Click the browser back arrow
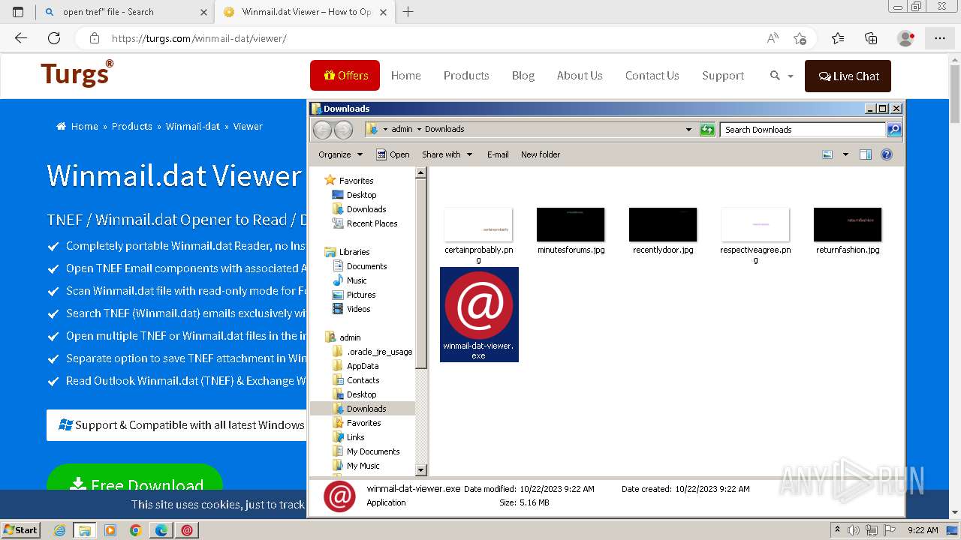 tap(21, 38)
